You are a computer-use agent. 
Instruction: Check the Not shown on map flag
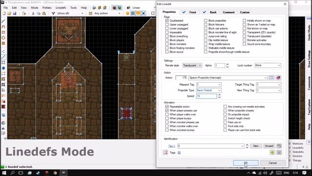point(244,28)
